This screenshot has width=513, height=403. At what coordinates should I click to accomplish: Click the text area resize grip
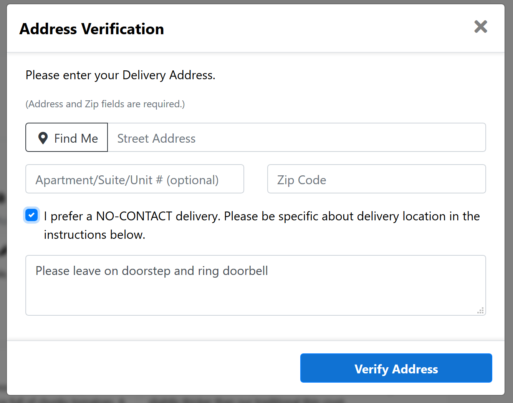point(480,310)
